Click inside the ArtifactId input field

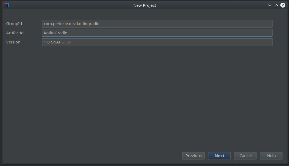coord(157,33)
